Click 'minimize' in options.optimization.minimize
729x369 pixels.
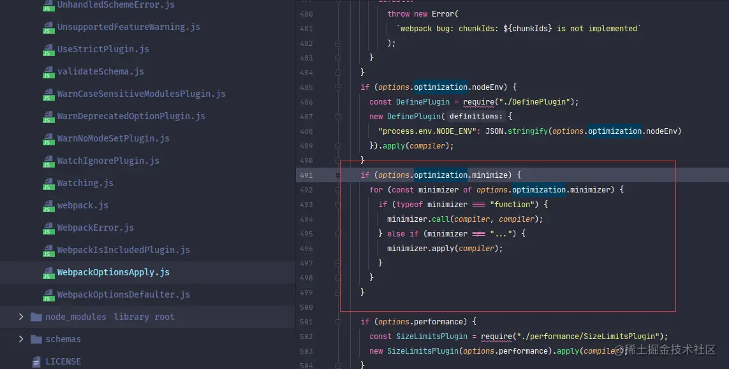click(x=489, y=175)
